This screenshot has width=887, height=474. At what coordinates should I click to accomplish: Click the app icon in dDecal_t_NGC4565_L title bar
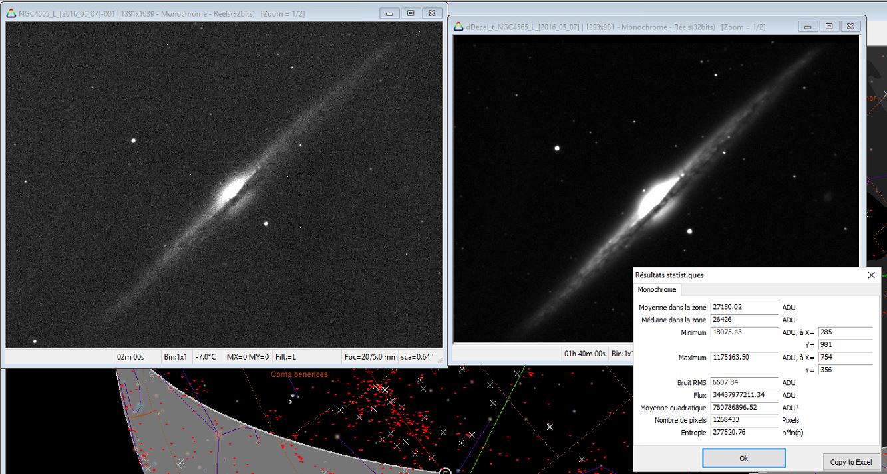click(x=458, y=27)
